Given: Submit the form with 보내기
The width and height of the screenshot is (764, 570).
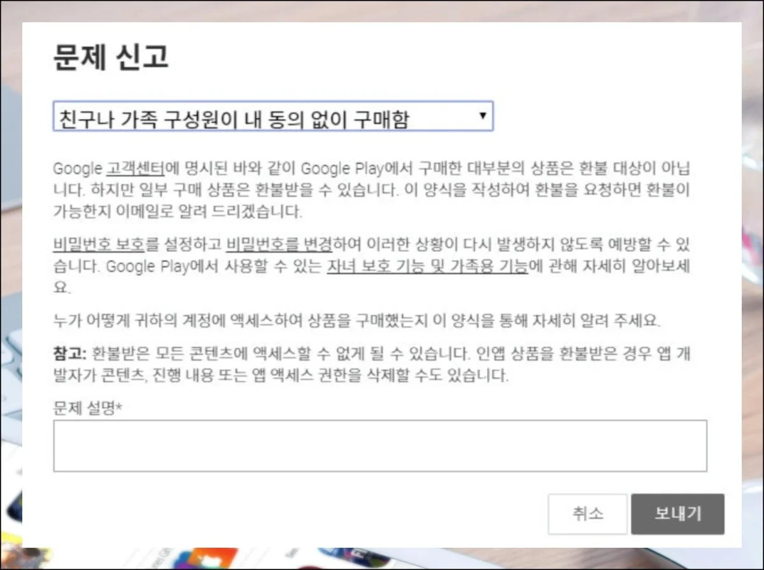Looking at the screenshot, I should (x=677, y=514).
